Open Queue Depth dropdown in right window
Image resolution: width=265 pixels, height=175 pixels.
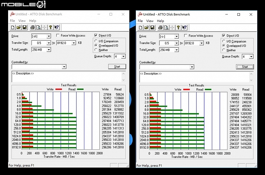pos(251,56)
